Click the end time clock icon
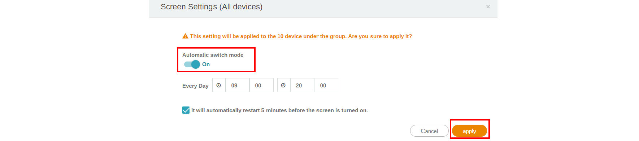 click(x=283, y=85)
